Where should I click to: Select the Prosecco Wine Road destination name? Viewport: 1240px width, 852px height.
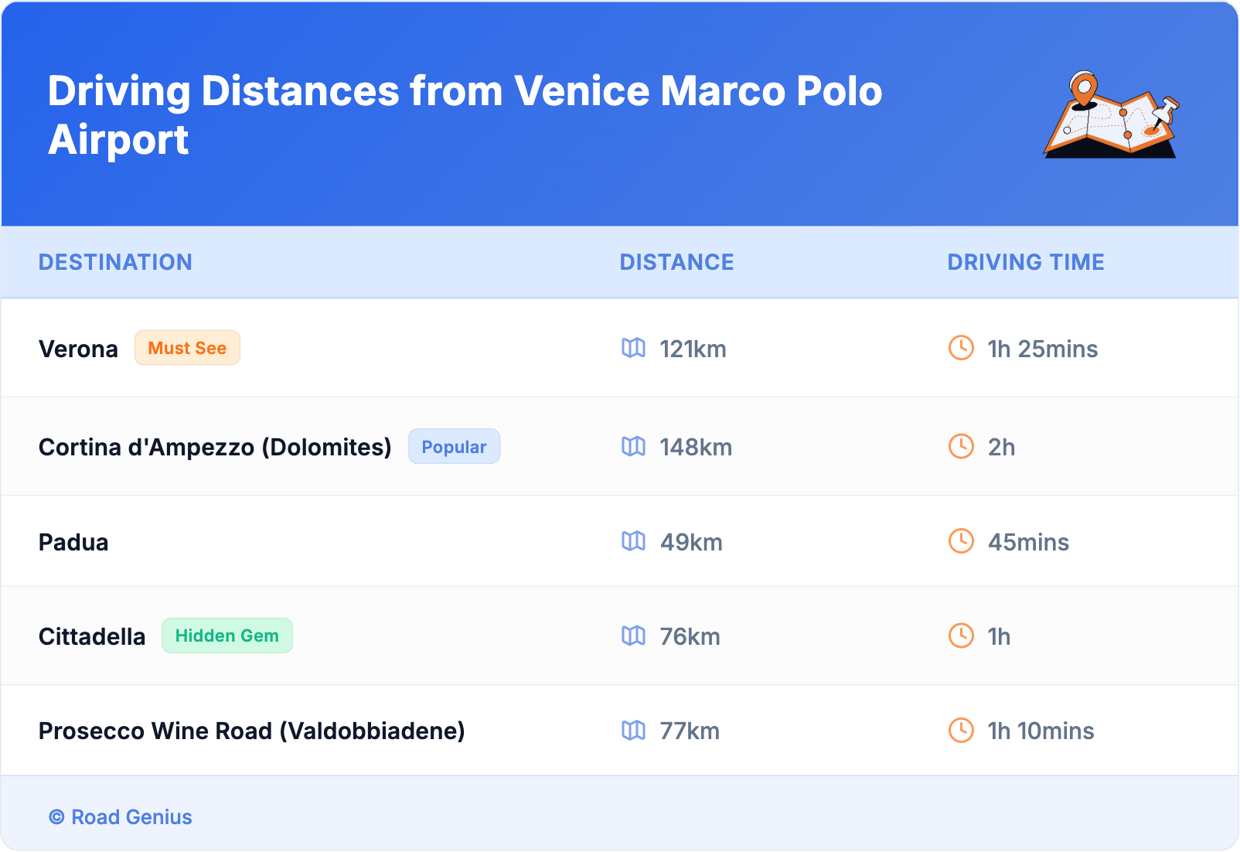point(251,731)
